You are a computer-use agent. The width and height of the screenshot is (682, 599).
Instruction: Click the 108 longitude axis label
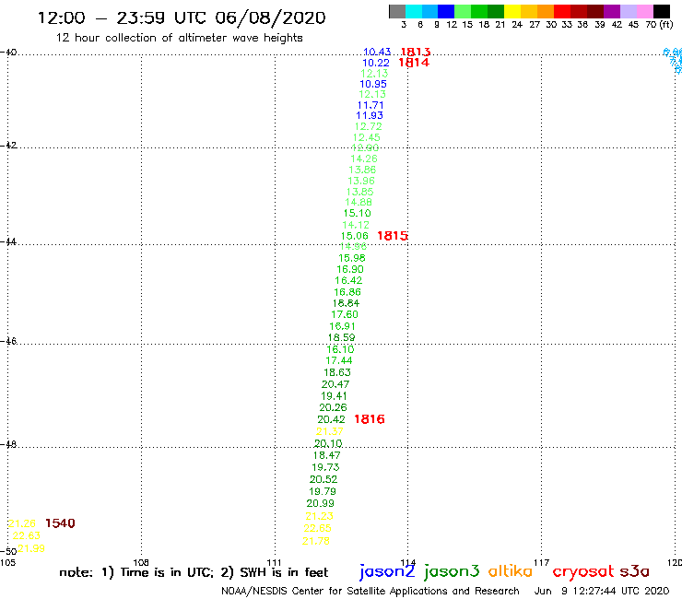[141, 562]
